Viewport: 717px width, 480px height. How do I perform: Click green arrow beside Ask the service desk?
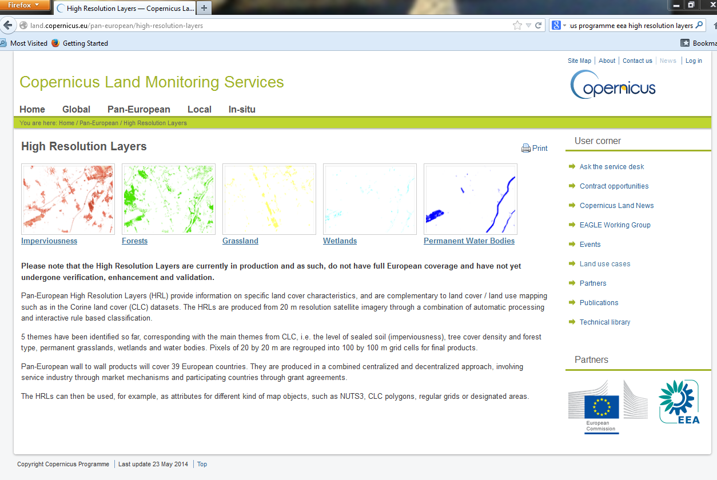pos(572,166)
